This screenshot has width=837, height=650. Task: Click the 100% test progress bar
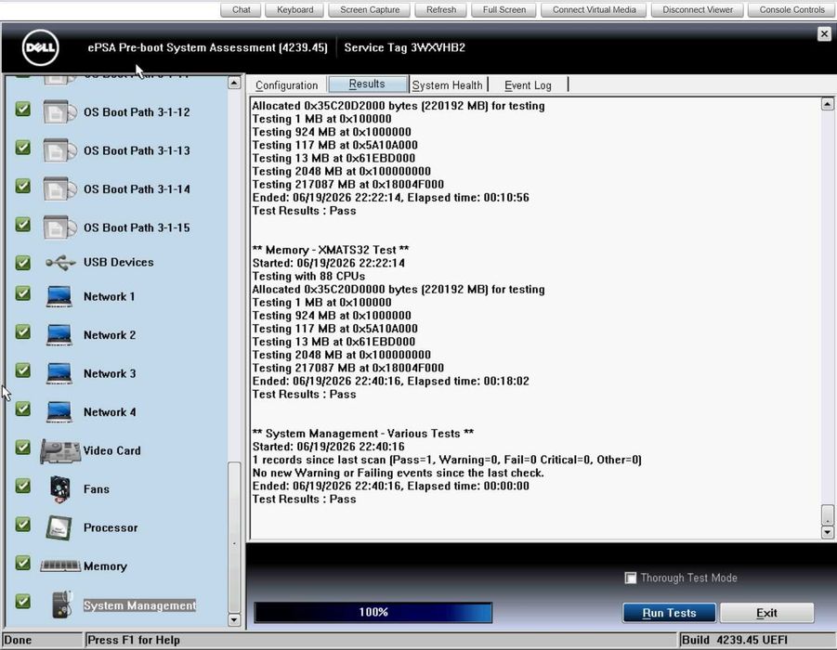(x=373, y=612)
